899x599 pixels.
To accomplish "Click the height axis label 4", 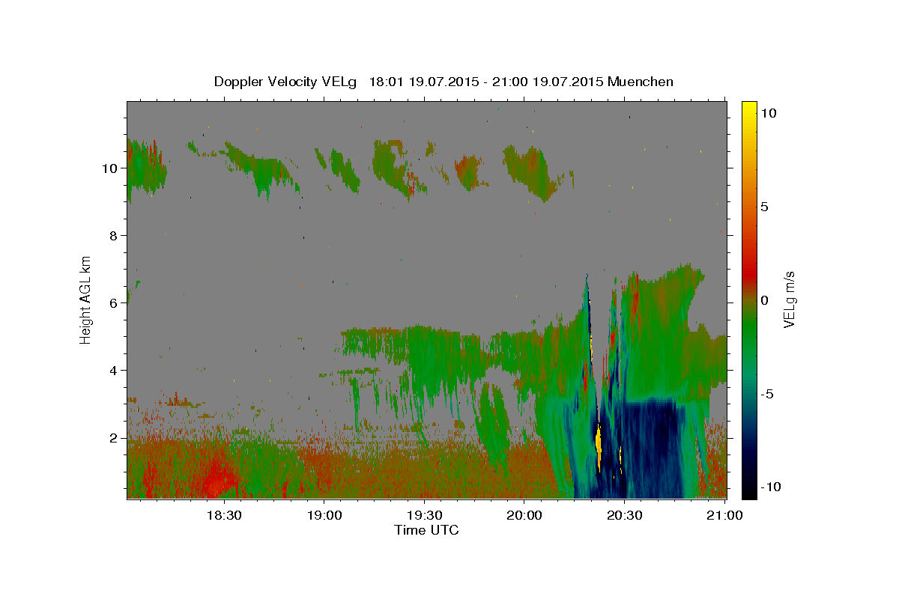I will pyautogui.click(x=113, y=370).
